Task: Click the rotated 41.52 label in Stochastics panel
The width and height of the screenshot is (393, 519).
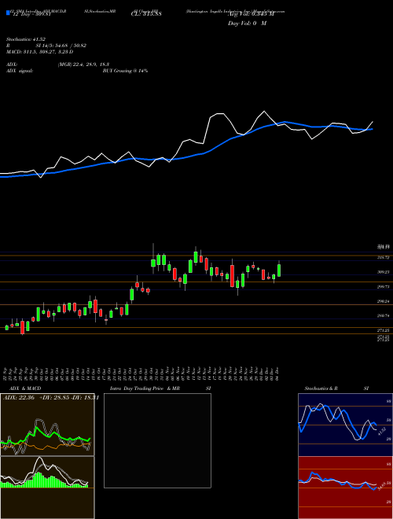Action: coord(381,431)
